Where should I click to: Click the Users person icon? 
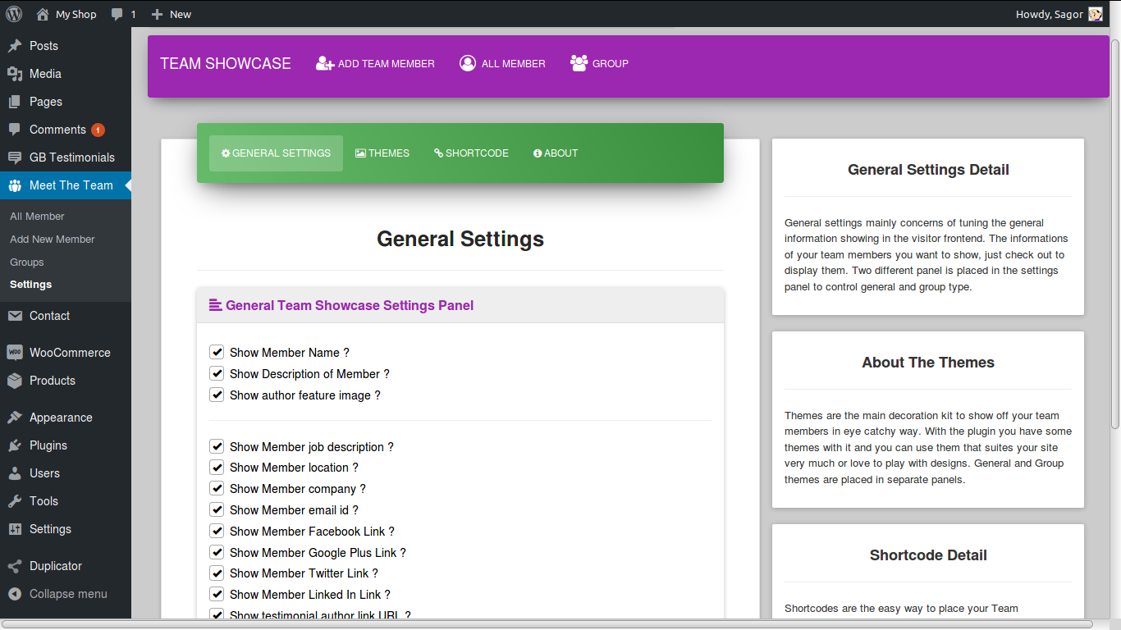coord(15,473)
